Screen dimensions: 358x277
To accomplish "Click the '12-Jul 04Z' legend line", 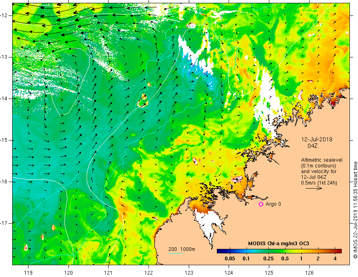I will (x=314, y=177).
